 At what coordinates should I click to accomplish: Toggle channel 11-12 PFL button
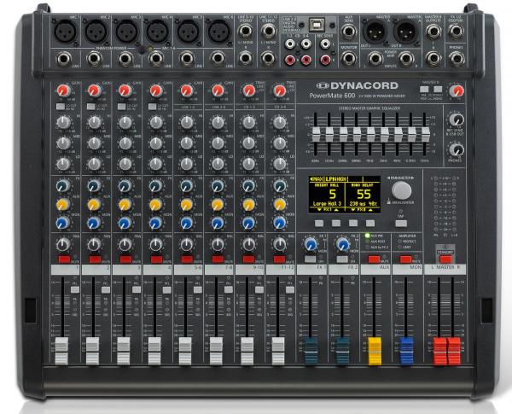pyautogui.click(x=289, y=290)
